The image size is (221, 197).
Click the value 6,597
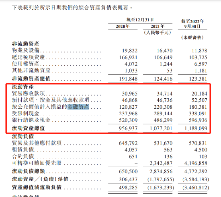tap(201, 64)
